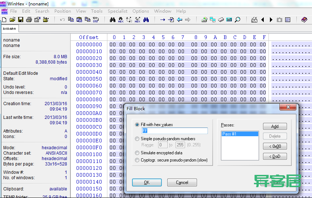Click the Find Hex Values binoculars icon
Image resolution: width=312 pixels, height=198 pixels.
pyautogui.click(x=121, y=20)
